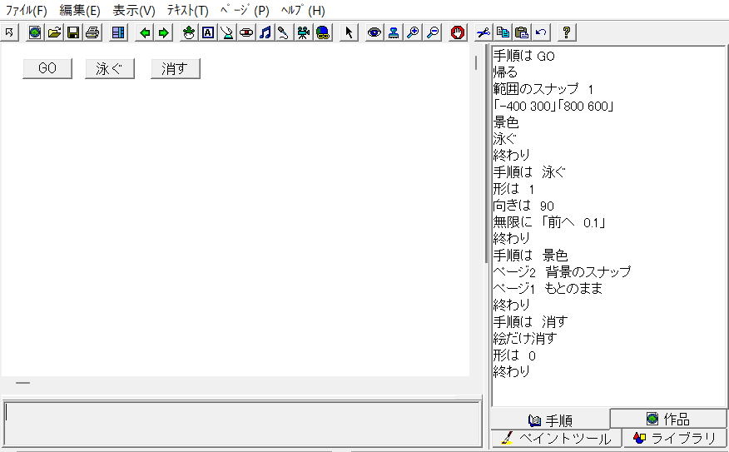The image size is (729, 452).
Task: Click the 泳ぐ button on the page
Action: [110, 68]
